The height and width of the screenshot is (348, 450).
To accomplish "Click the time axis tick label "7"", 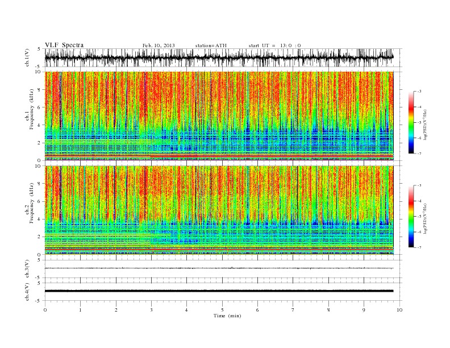I will (293, 310).
